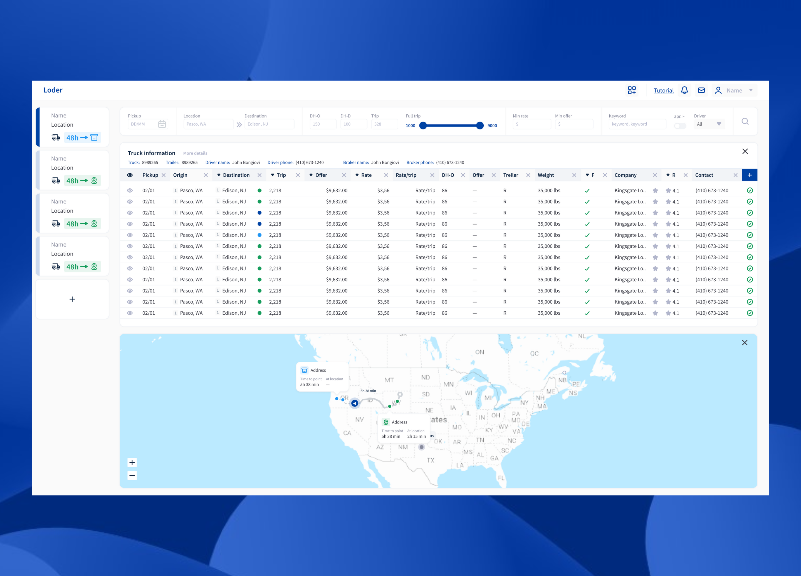Click the Keyword input field
Viewport: 801px width, 576px height.
637,124
